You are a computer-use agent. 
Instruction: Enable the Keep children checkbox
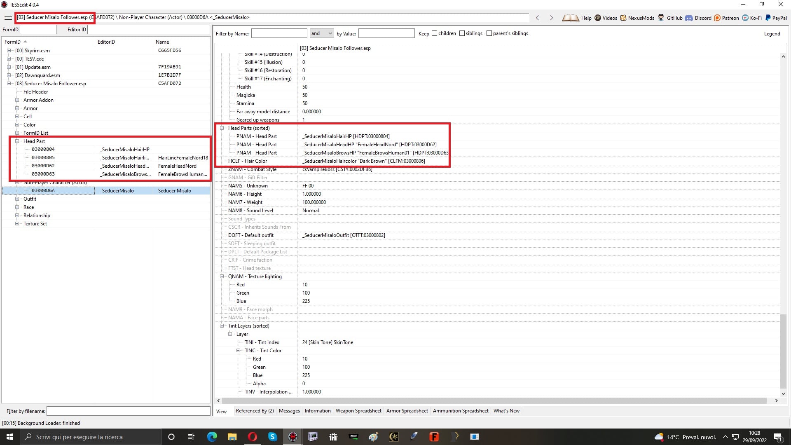point(434,33)
